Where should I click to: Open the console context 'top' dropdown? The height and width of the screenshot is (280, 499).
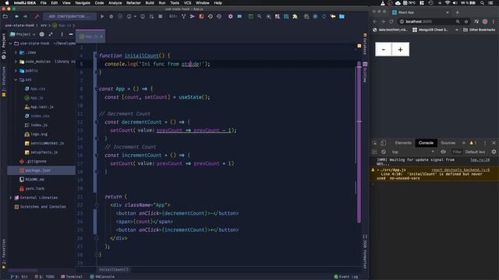tap(412, 152)
